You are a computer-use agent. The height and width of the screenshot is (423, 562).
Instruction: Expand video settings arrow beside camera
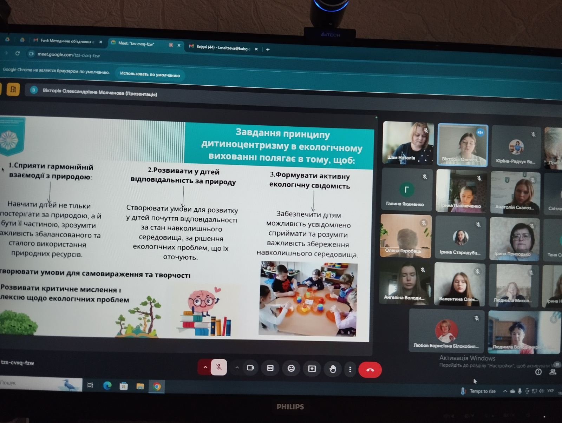[x=237, y=368]
